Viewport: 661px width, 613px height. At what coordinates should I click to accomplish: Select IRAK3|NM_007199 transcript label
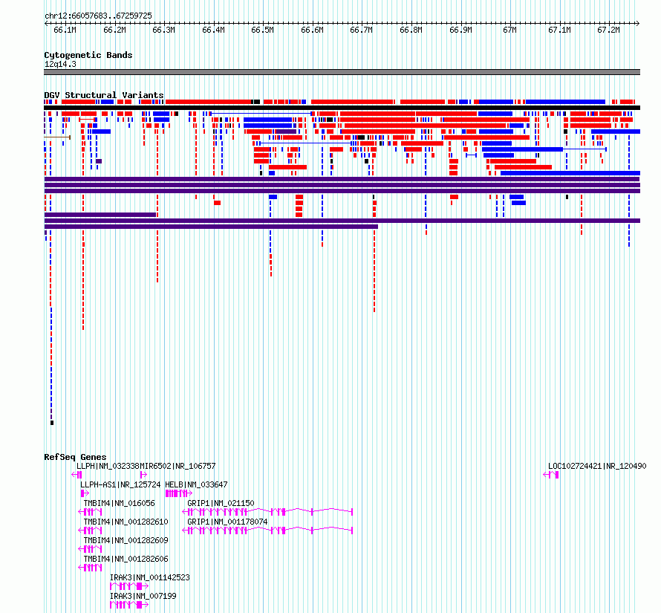143,596
